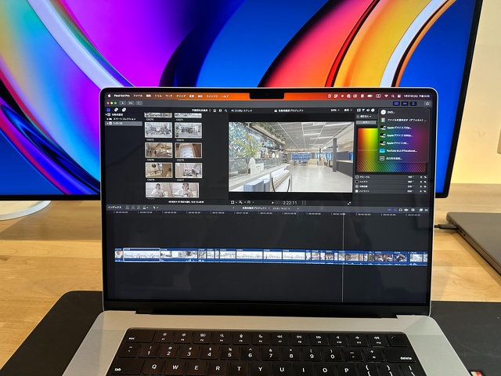Open the 不採用を非表示 clip filter dropdown
This screenshot has width=501, height=376.
[200, 110]
